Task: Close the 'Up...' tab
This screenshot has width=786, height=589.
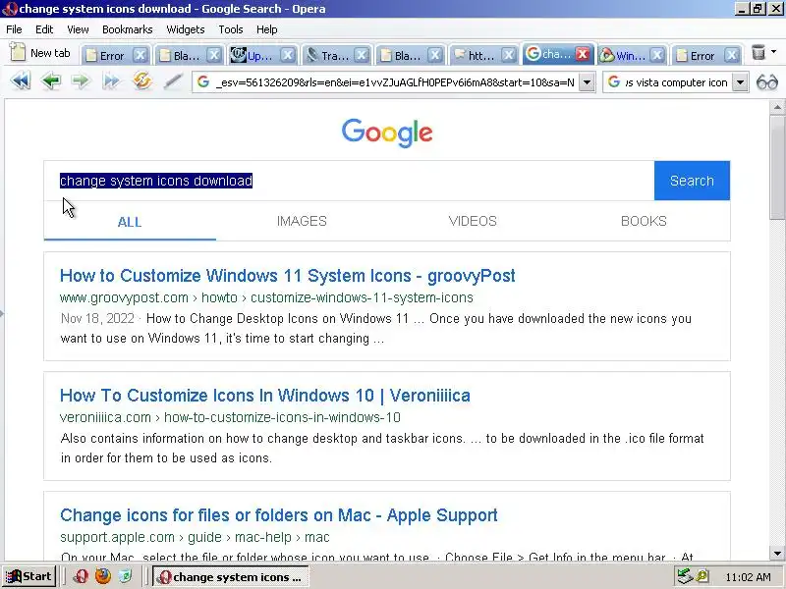Action: (287, 55)
